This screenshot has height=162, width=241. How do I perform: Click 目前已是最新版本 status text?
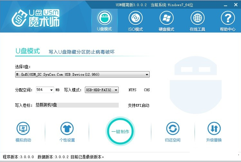[87, 157]
